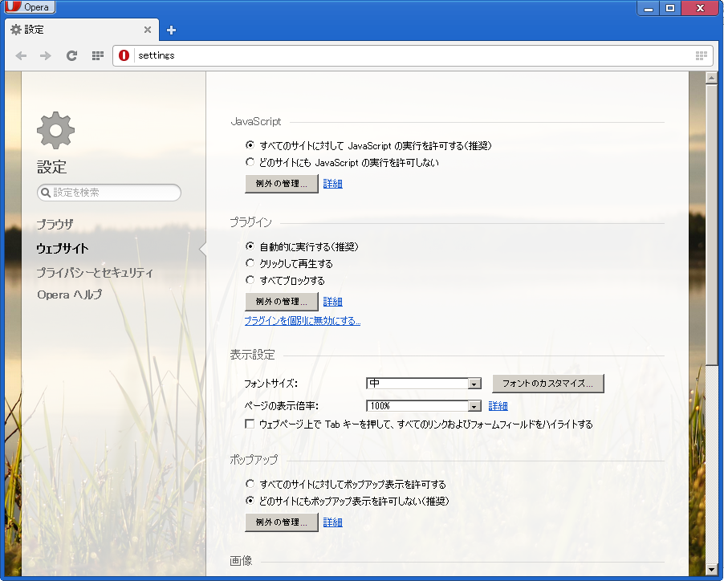Select 自動的に実行する plugin option
Image resolution: width=724 pixels, height=581 pixels.
click(250, 246)
